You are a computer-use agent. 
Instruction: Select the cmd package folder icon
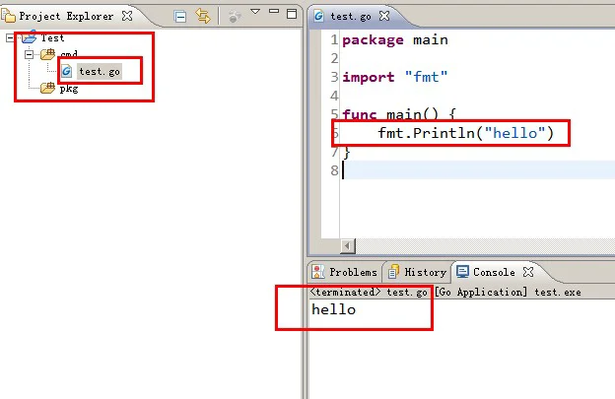click(48, 54)
